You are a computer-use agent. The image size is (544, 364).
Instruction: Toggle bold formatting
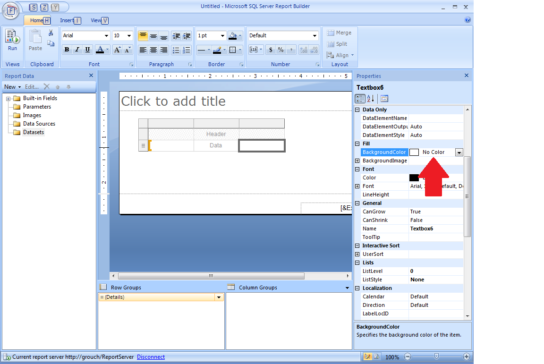[x=67, y=50]
